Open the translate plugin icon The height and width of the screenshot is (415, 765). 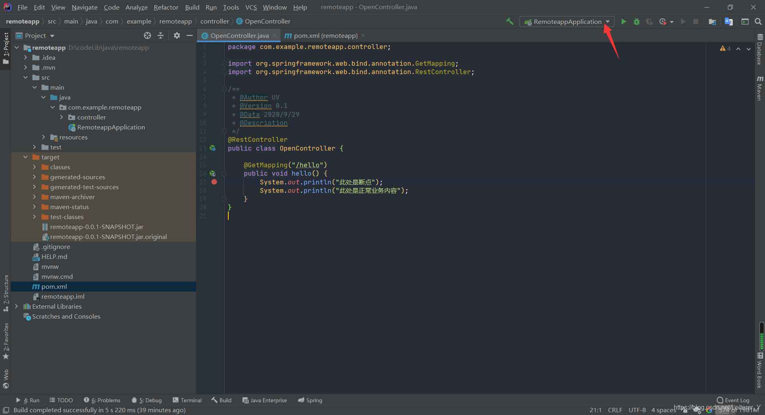point(729,22)
